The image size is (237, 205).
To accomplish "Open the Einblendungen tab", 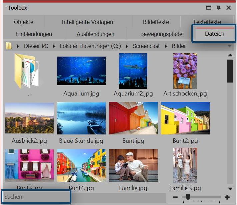I will click(34, 34).
